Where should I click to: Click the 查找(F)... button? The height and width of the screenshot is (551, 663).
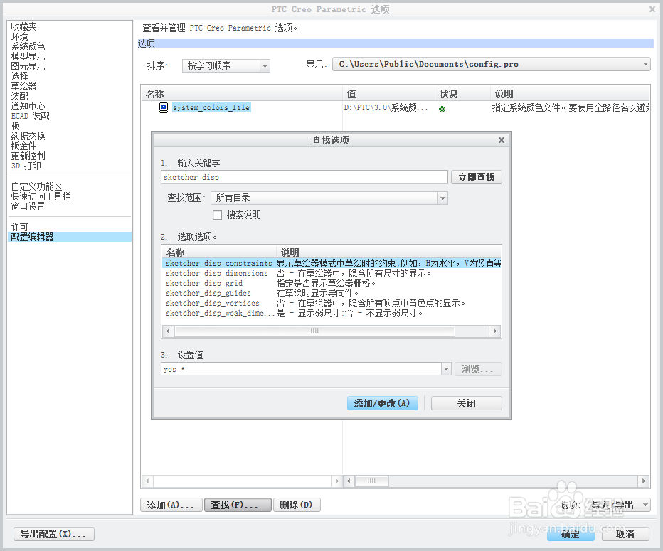pyautogui.click(x=238, y=505)
